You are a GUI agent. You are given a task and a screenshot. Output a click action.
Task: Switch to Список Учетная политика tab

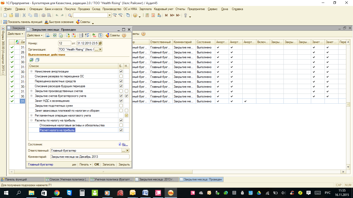point(67,179)
